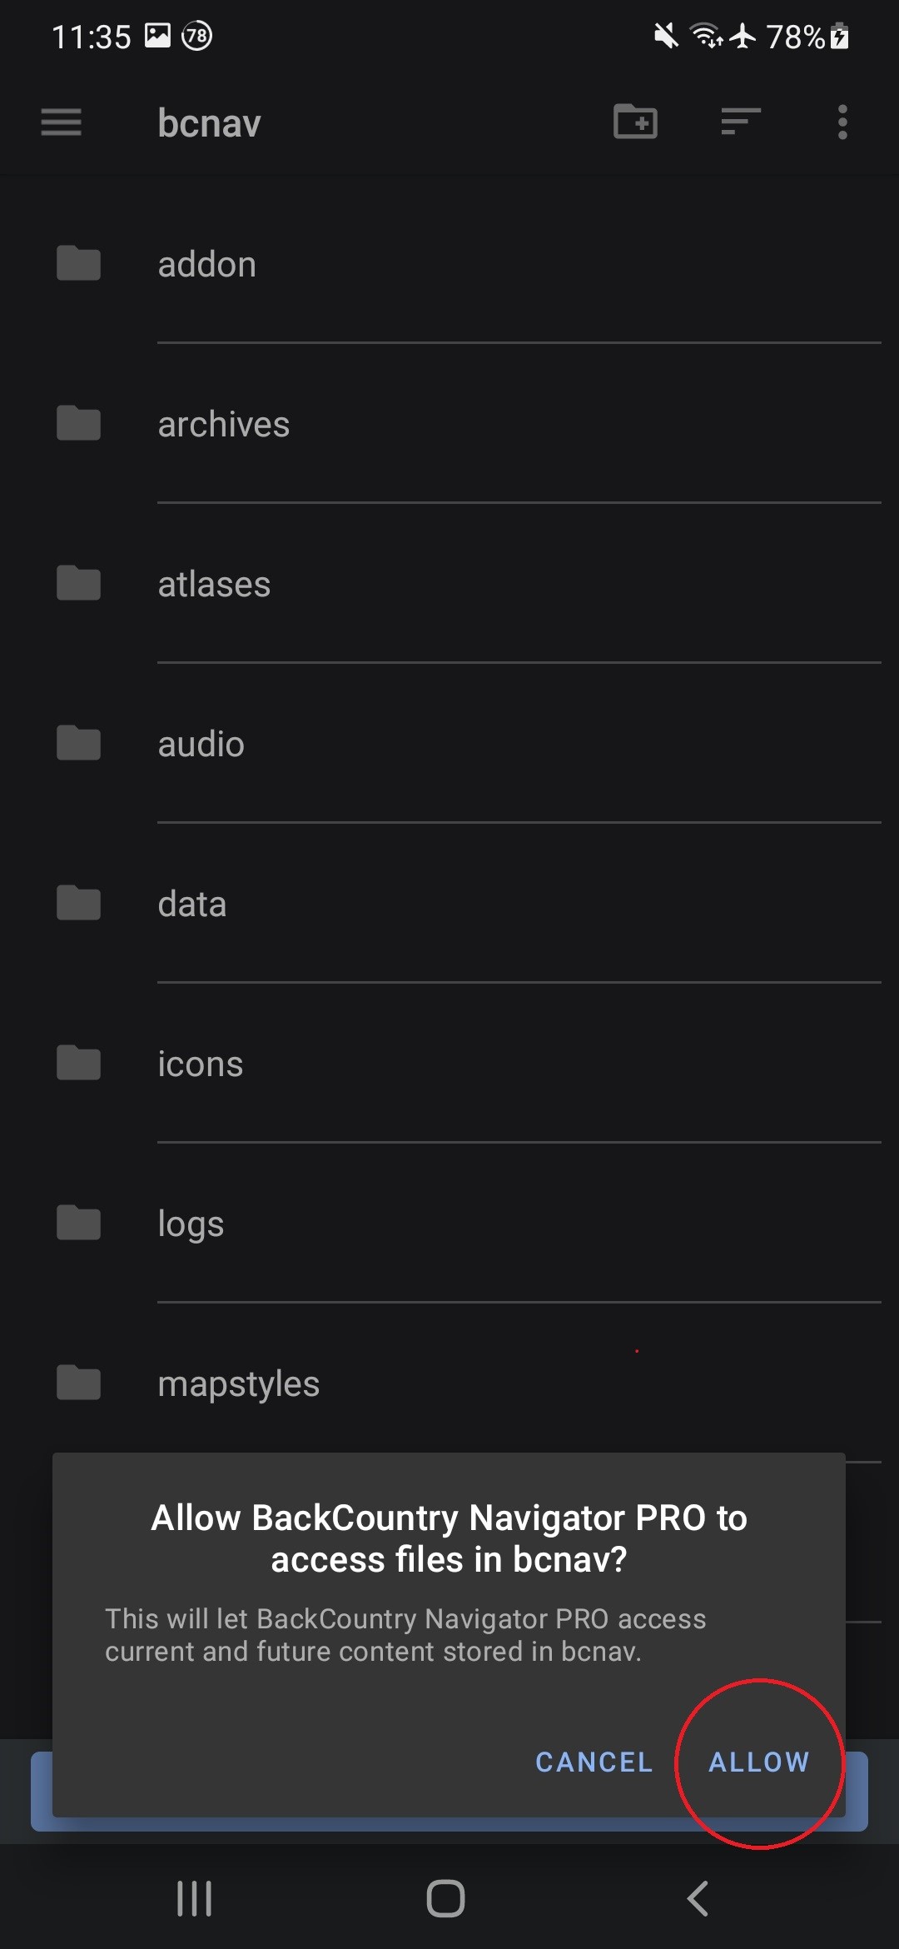Show recent apps via navigation bar
Image resolution: width=899 pixels, height=1949 pixels.
[x=195, y=1898]
